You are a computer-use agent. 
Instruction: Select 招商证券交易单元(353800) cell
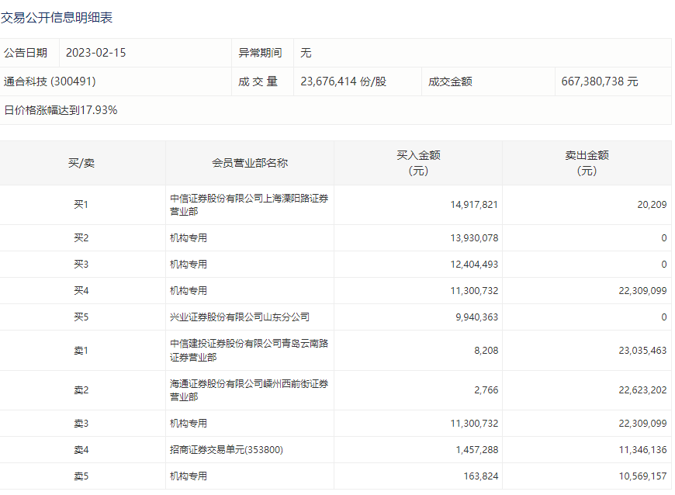[226, 450]
